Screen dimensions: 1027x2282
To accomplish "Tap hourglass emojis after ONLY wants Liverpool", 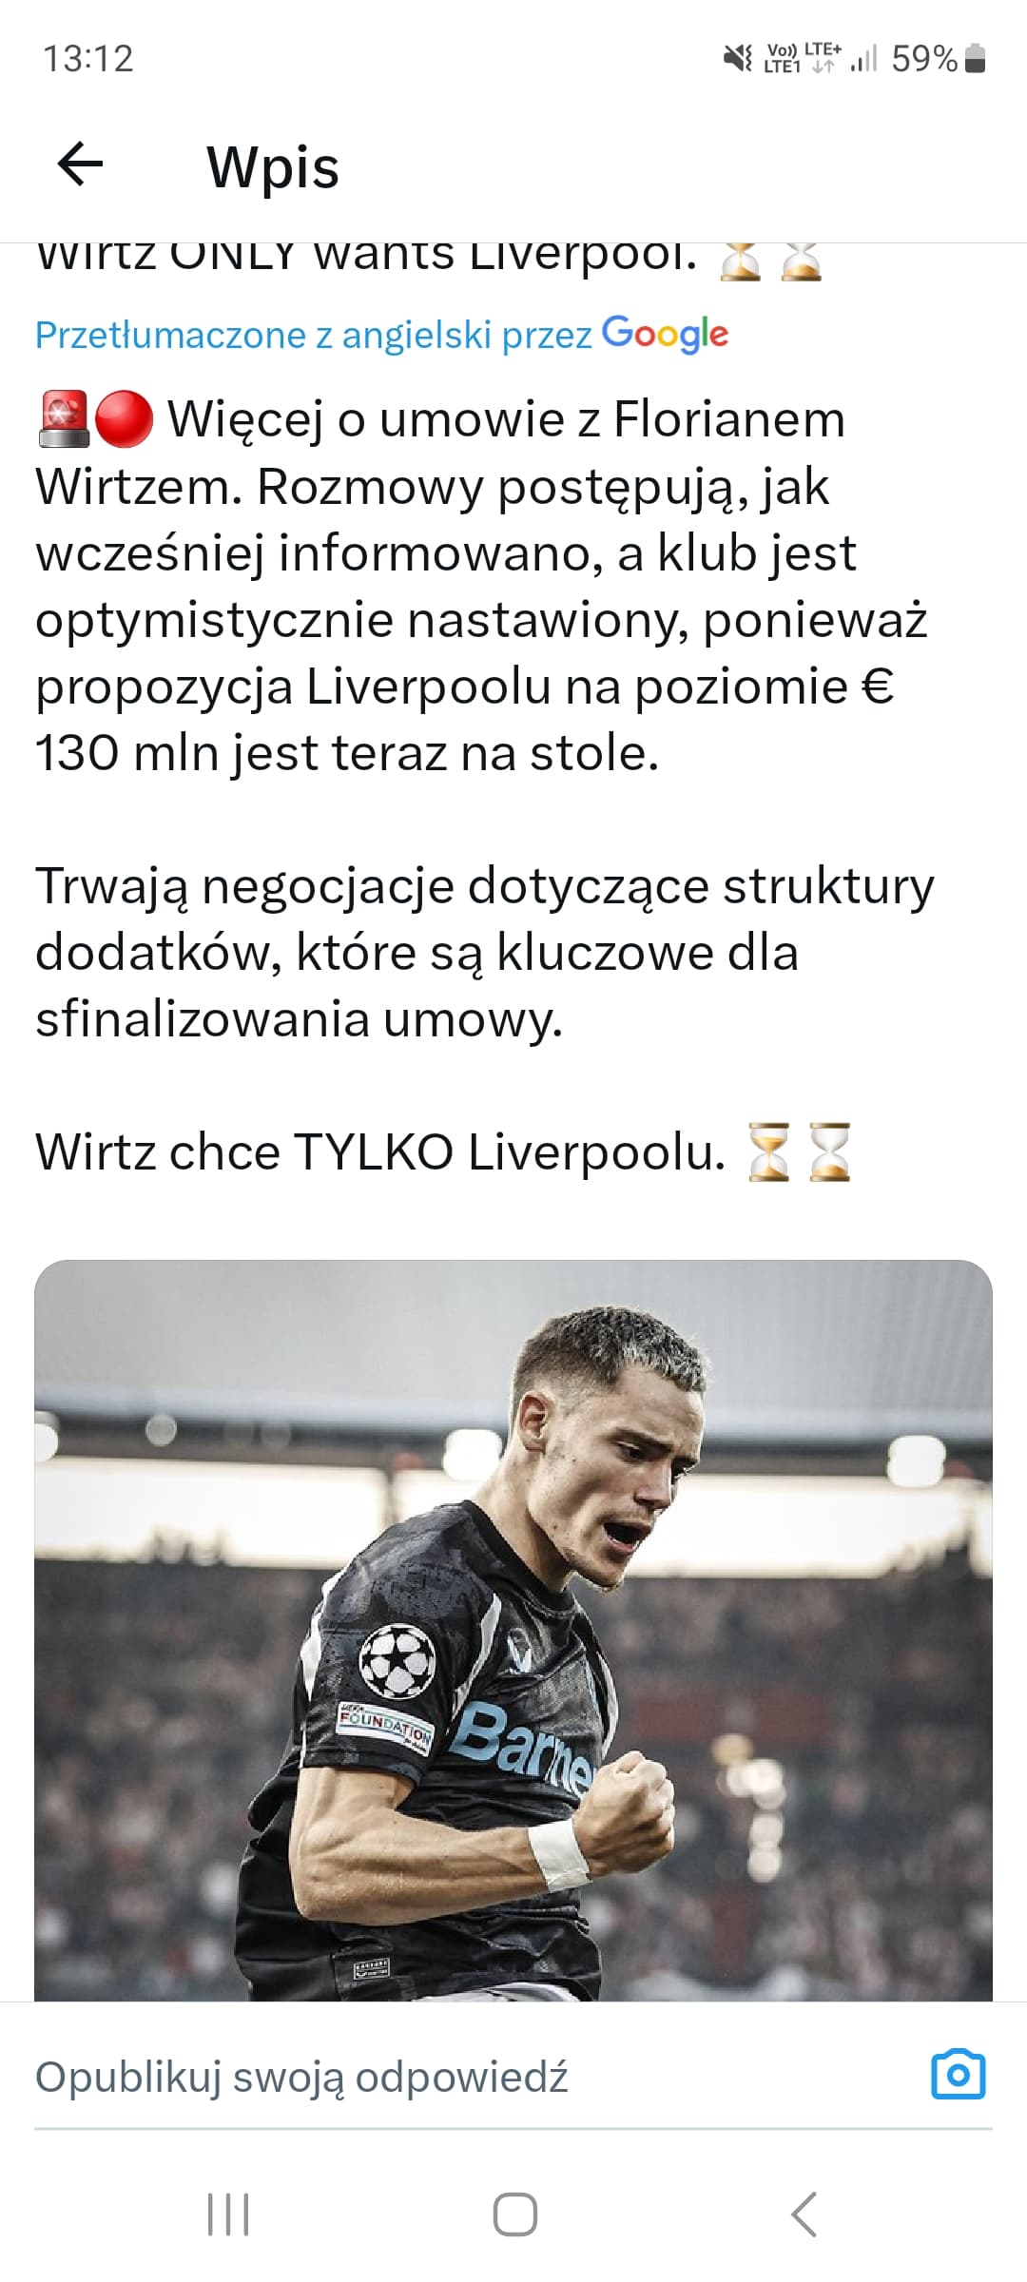I will tap(770, 259).
